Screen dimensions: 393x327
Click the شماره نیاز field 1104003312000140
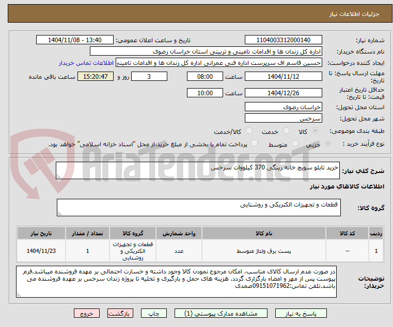click(283, 40)
